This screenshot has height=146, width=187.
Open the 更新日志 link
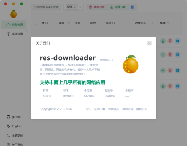142,109
